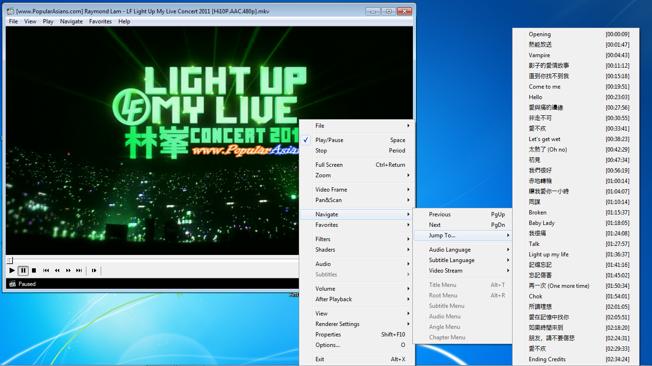Expand the View submenu in context menu

[x=357, y=314]
